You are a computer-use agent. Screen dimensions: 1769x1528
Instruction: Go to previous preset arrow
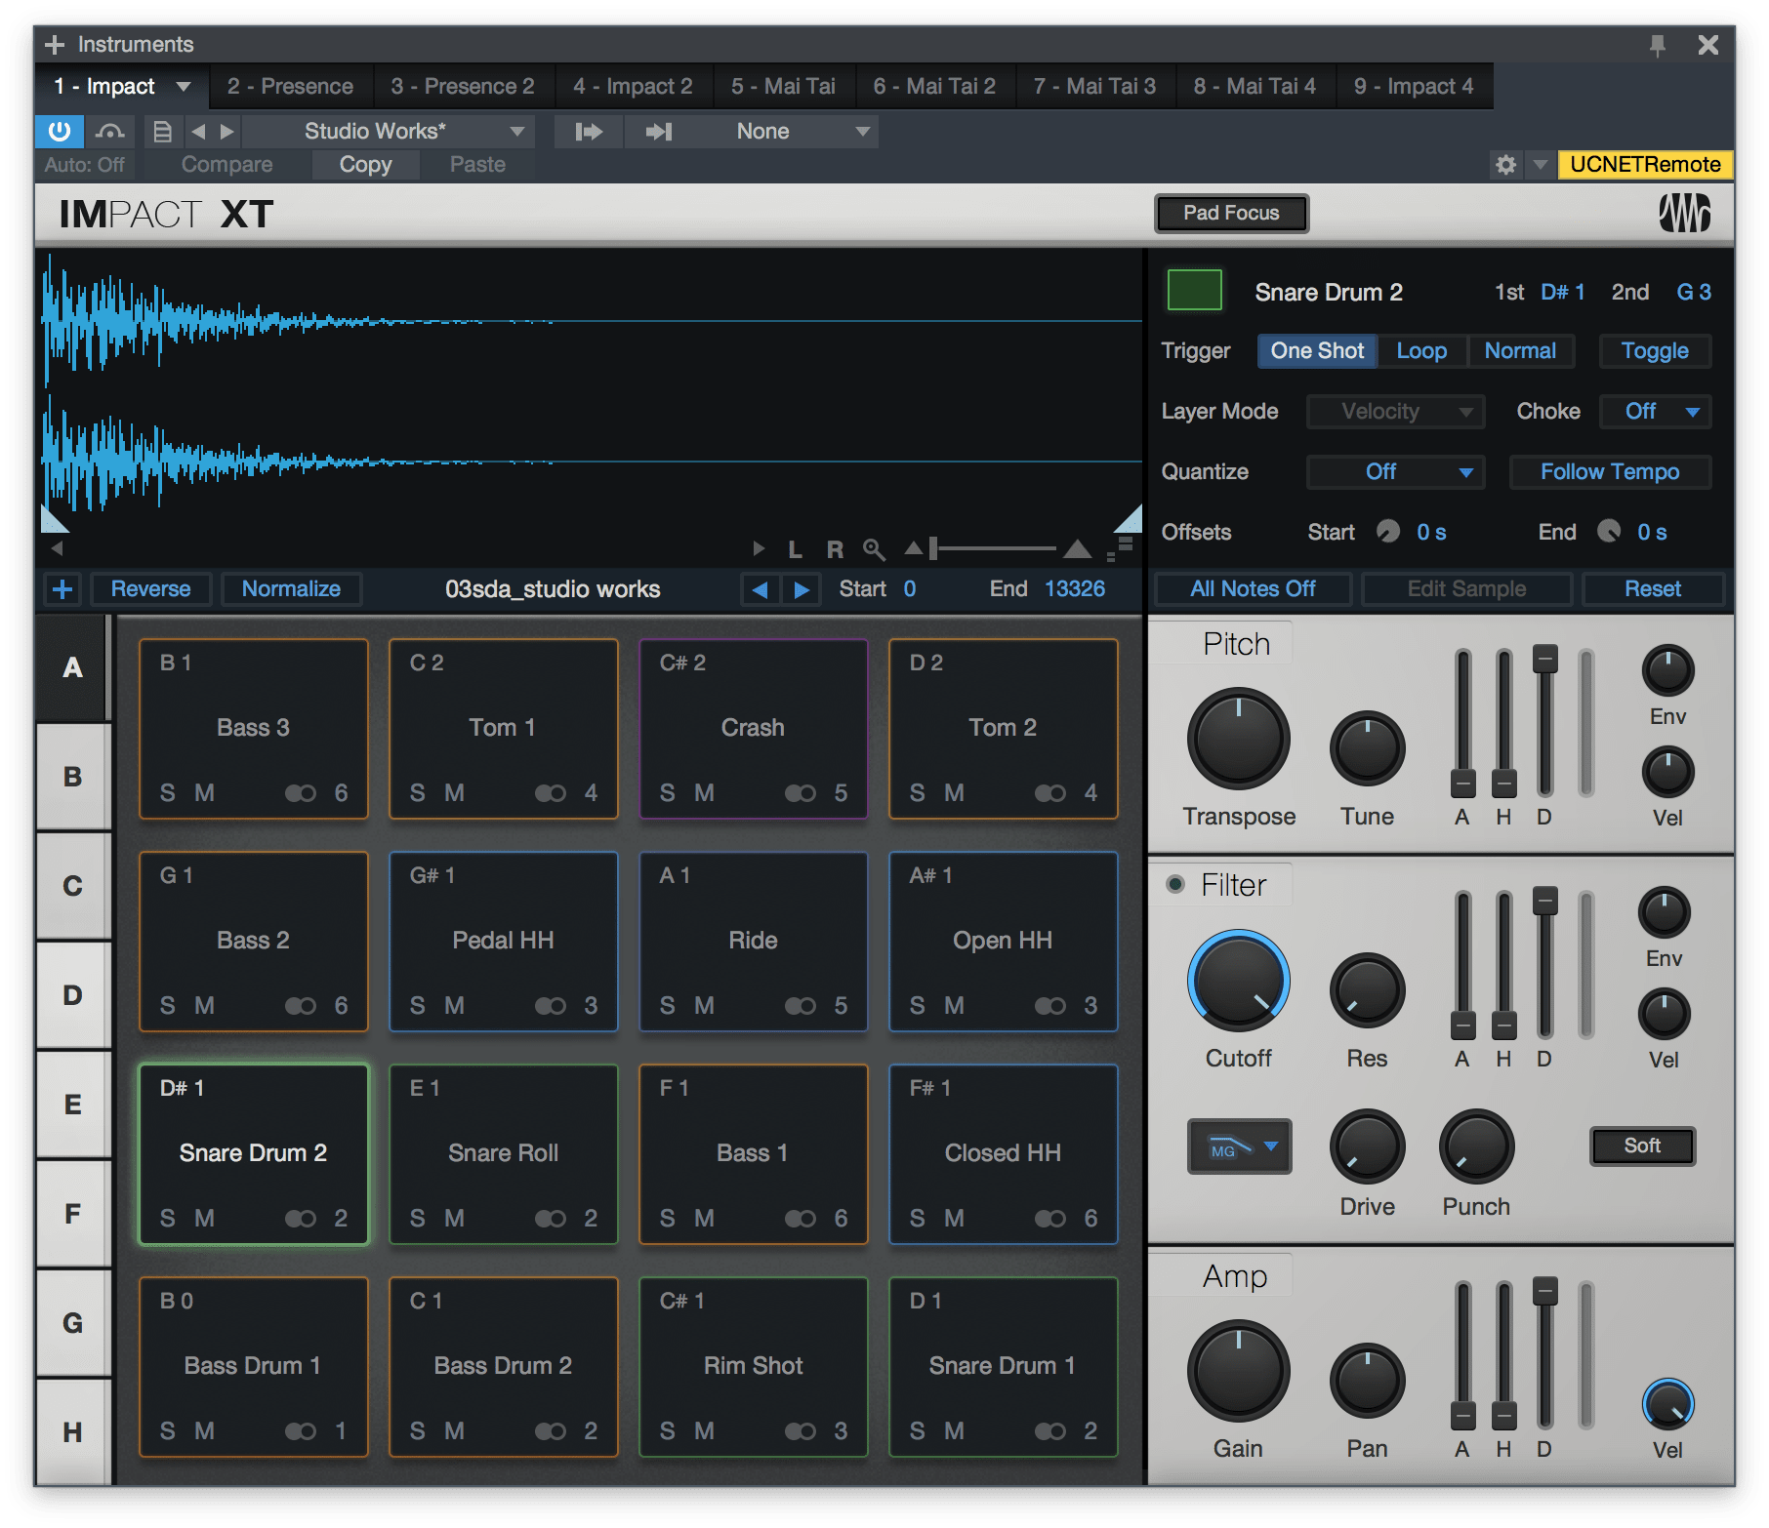coord(198,131)
